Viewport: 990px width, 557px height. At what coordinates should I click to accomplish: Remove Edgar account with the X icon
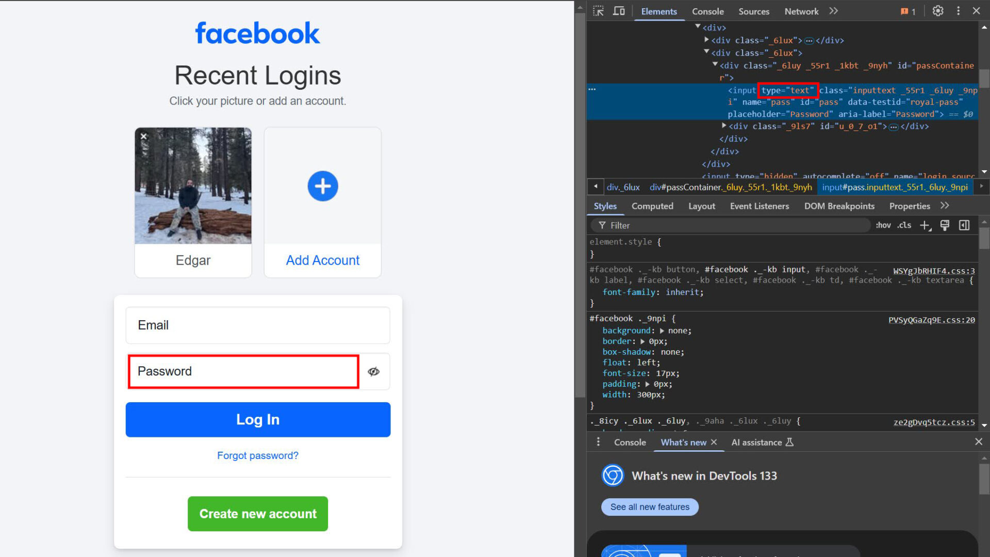tap(144, 136)
